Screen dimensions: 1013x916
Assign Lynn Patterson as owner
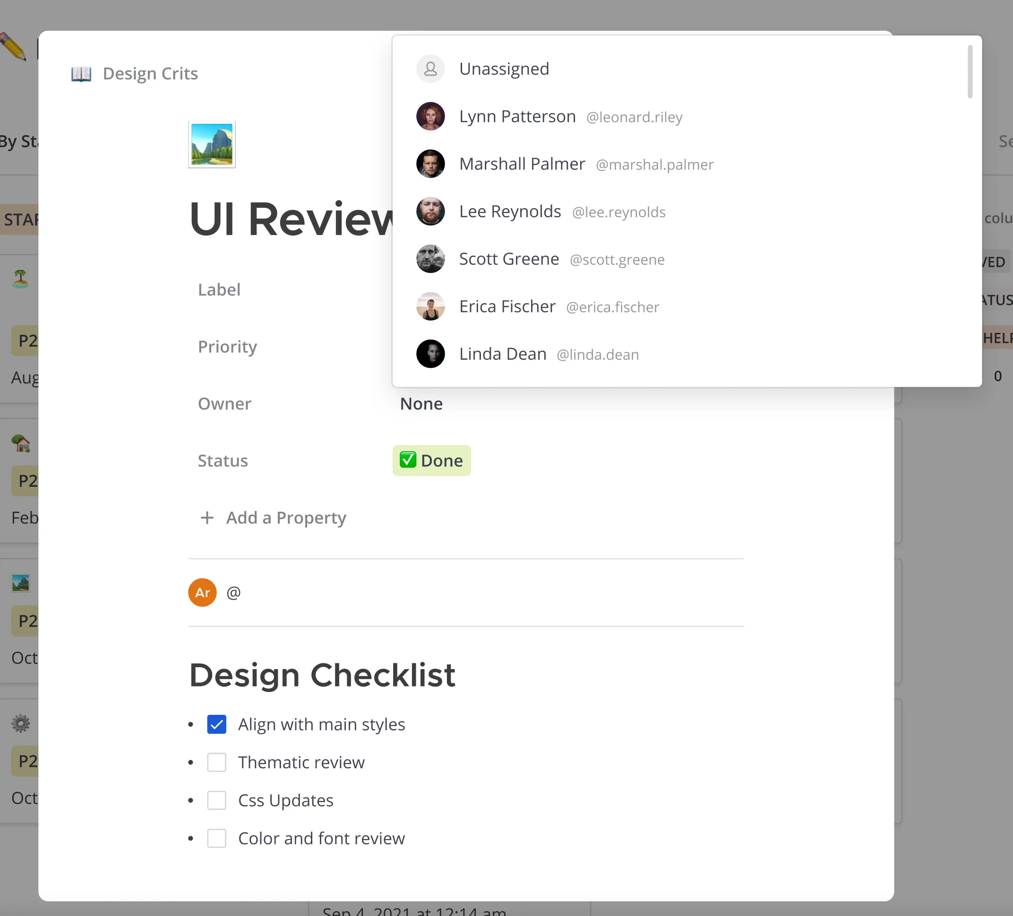[687, 117]
